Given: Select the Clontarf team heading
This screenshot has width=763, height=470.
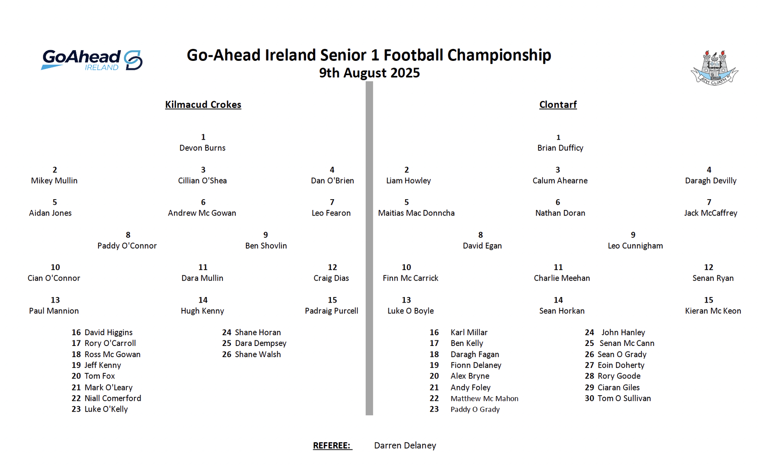Looking at the screenshot, I should [558, 105].
